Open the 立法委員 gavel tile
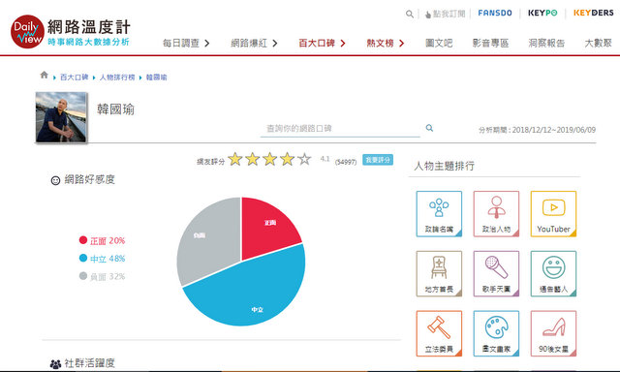The height and width of the screenshot is (372, 620). point(439,333)
